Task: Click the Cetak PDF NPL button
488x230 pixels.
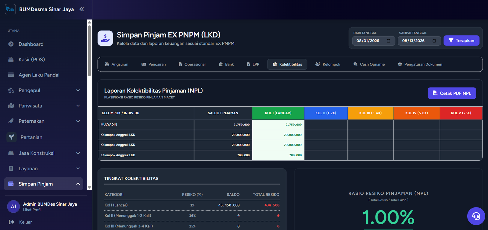Action: [452, 93]
